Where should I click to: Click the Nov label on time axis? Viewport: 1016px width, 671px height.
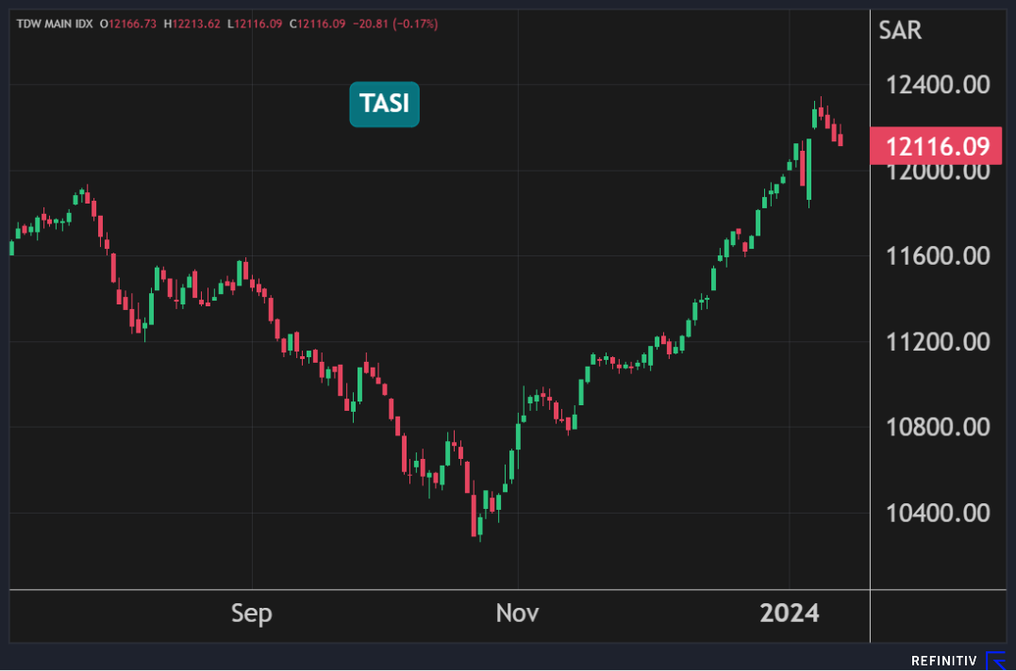(517, 614)
